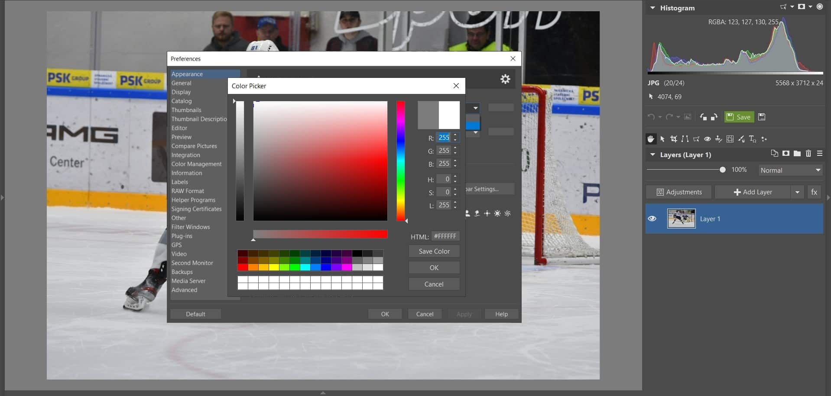Click Save Color in Color Picker
The width and height of the screenshot is (831, 396).
point(434,251)
